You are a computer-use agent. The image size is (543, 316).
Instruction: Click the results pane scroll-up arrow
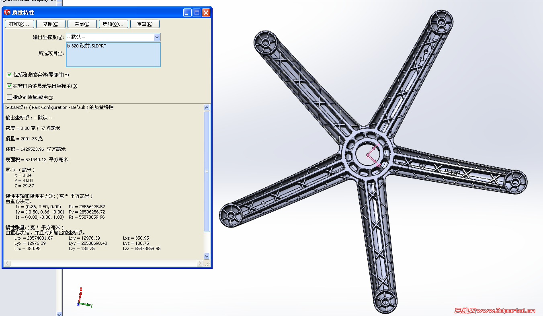tap(207, 108)
